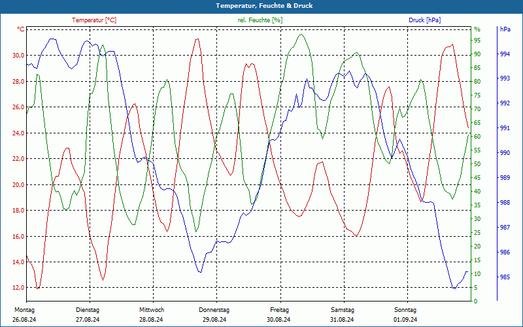The image size is (523, 327).
Task: Click the date 01.09.24
Action: pos(405,320)
